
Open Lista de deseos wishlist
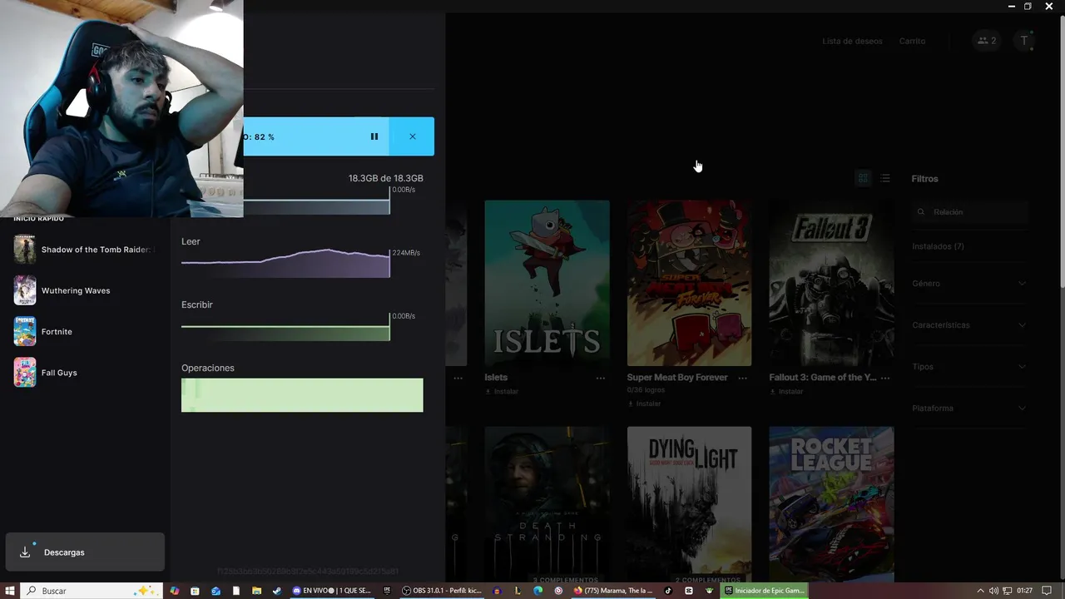tap(852, 41)
